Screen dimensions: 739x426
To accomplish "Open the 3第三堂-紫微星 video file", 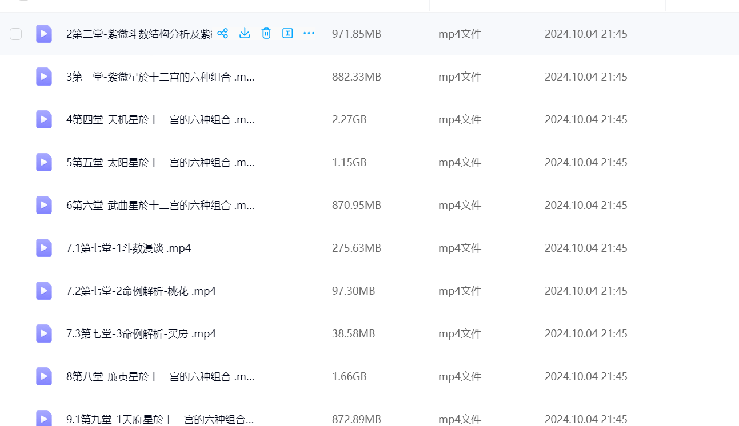I will point(160,77).
